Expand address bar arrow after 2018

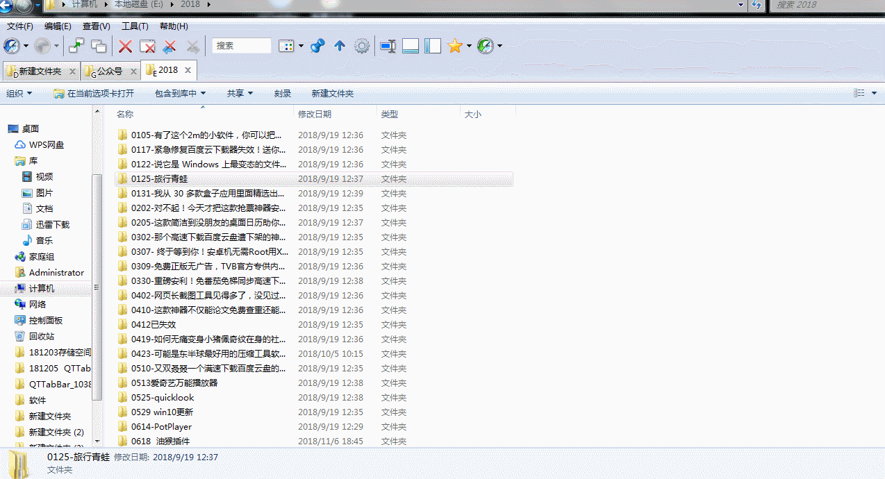[208, 5]
